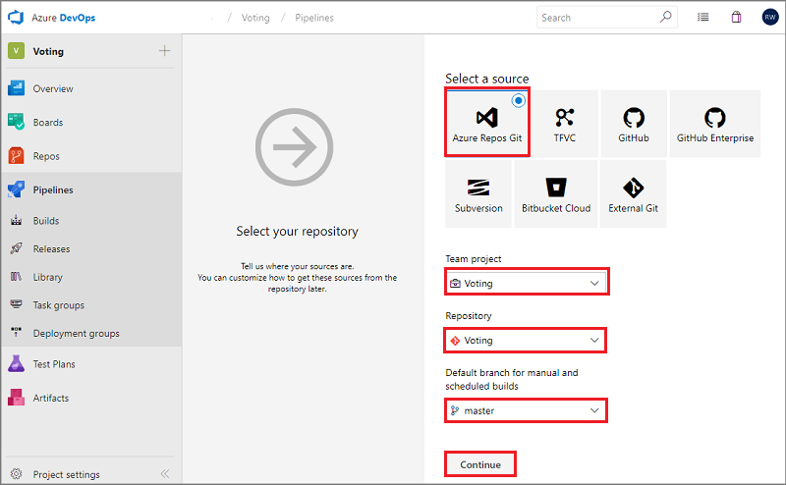Click the Pipelines rocket icon

[16, 189]
